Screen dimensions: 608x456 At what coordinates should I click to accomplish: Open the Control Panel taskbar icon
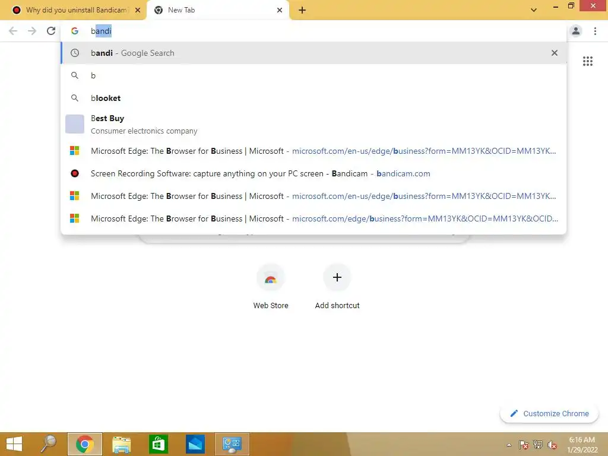coord(232,444)
